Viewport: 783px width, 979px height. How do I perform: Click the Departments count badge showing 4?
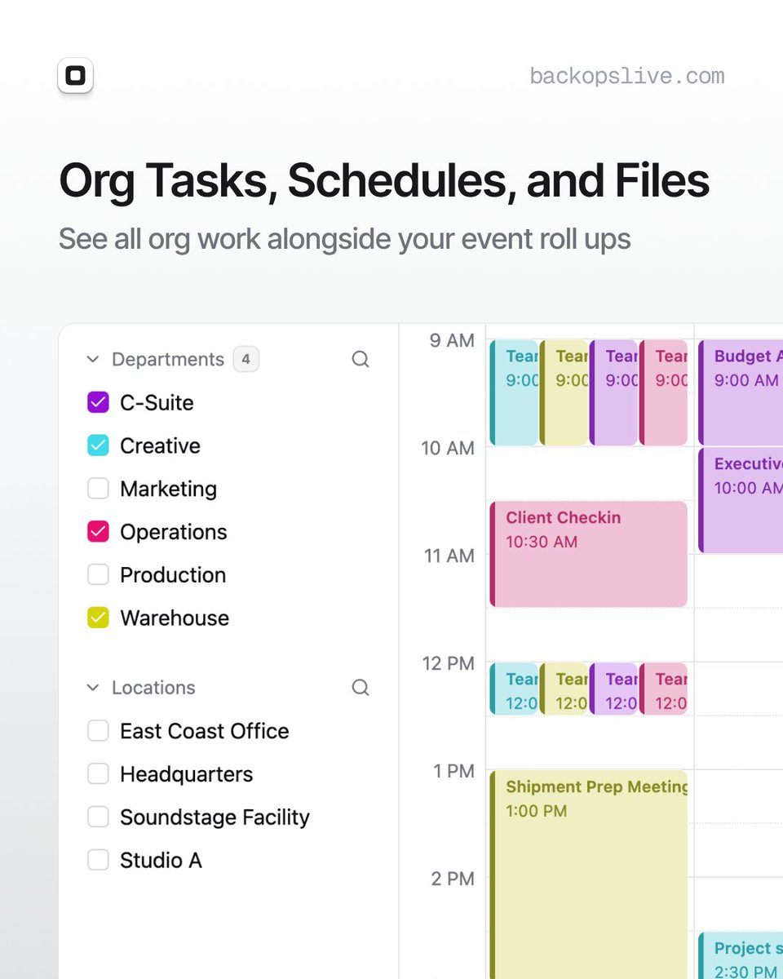pyautogui.click(x=246, y=359)
